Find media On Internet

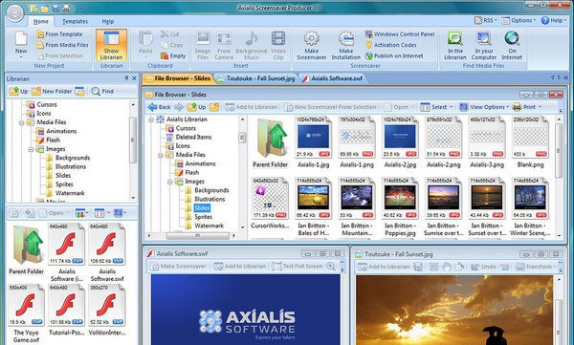pyautogui.click(x=512, y=46)
